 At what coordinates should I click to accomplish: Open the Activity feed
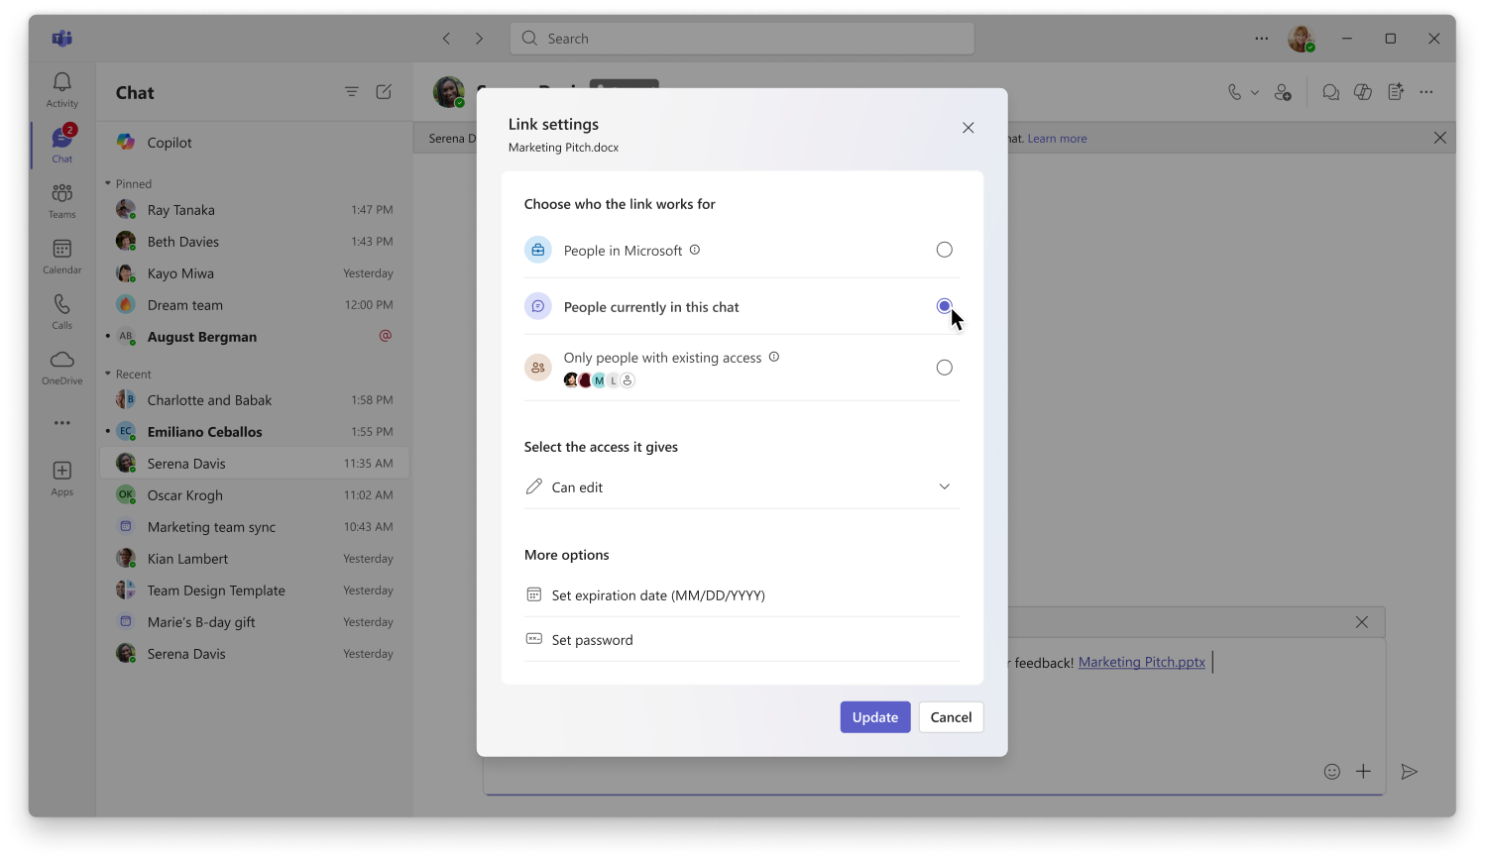click(x=61, y=89)
